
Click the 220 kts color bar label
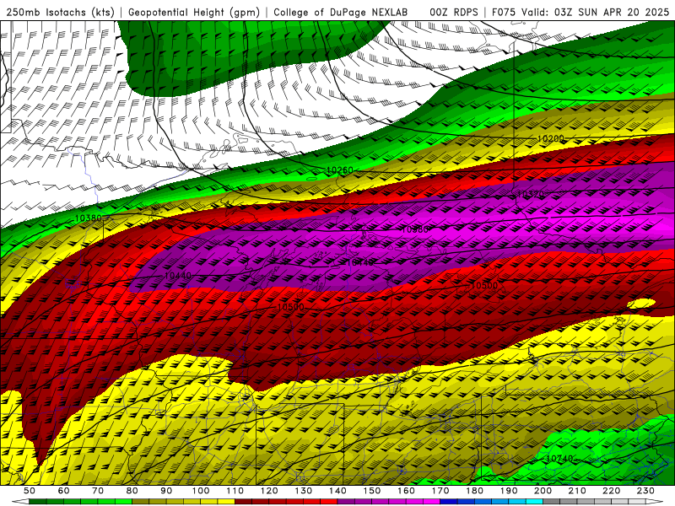[612, 491]
